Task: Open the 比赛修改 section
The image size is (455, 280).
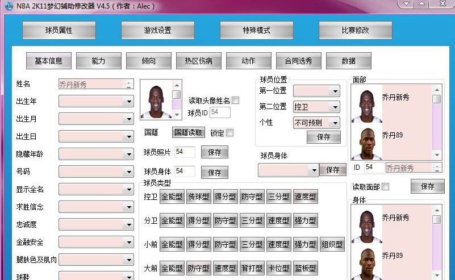Action: click(356, 30)
